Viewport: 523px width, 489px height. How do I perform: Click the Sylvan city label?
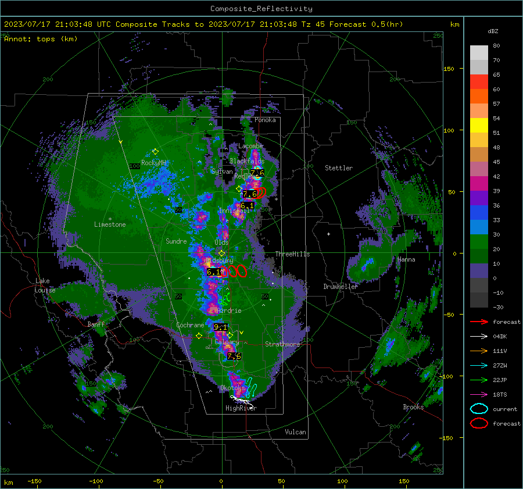[x=222, y=172]
